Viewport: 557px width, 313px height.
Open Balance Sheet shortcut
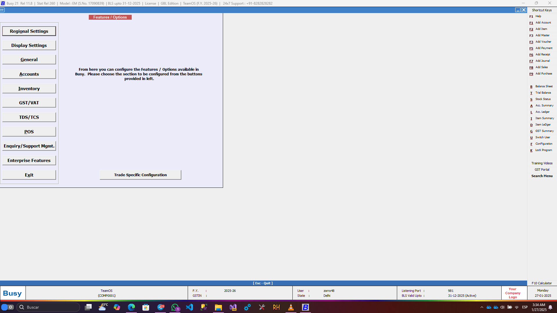[541, 86]
